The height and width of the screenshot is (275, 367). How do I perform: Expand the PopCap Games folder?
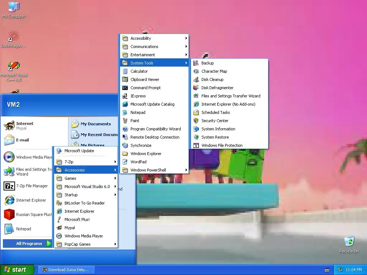86,244
